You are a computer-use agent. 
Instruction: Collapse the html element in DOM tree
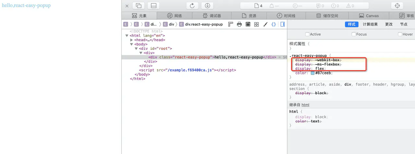click(127, 36)
